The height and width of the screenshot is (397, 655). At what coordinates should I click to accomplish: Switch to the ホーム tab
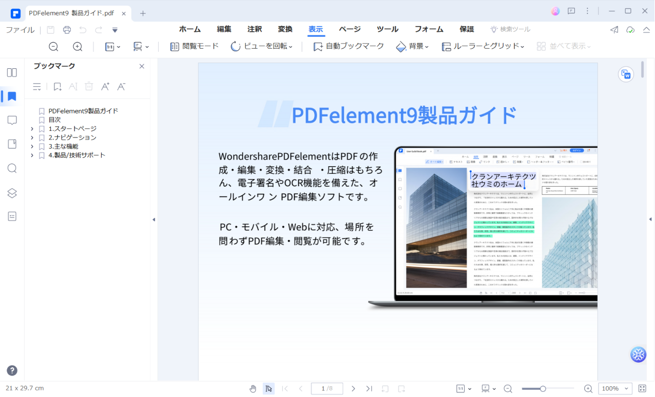(x=190, y=29)
